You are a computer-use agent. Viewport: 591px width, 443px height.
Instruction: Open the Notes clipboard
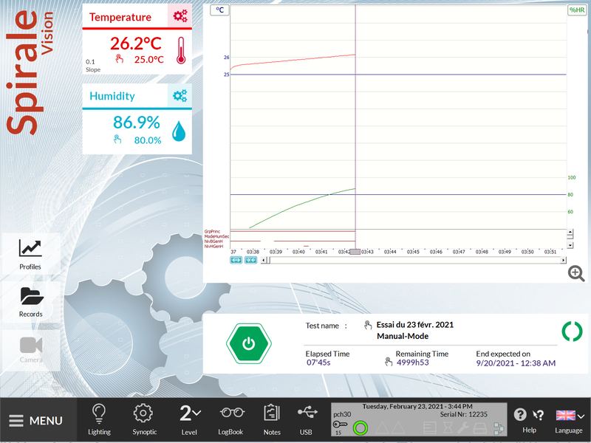pos(272,419)
